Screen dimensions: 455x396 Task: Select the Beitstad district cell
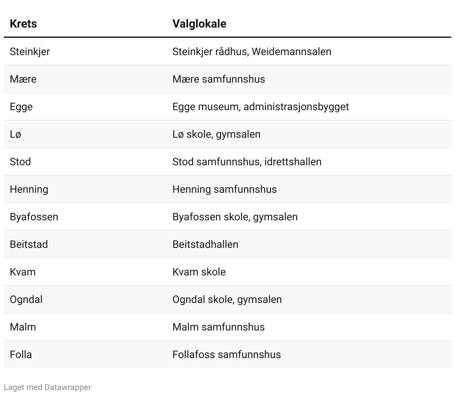click(29, 244)
